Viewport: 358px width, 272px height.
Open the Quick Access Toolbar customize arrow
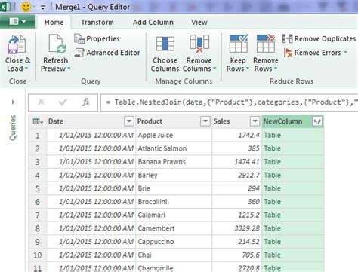[43, 8]
